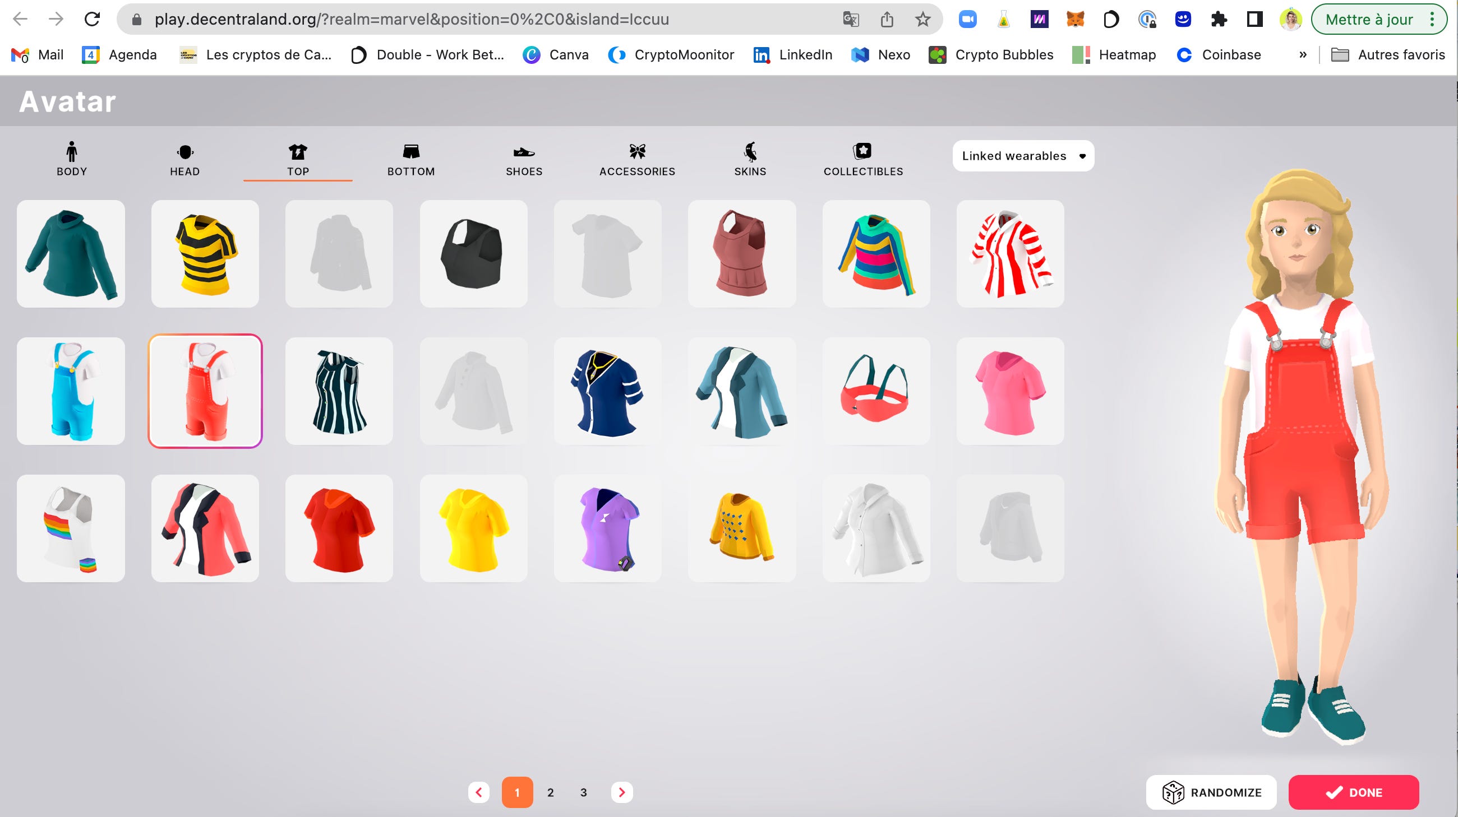Go to previous page arrow
Image resolution: width=1458 pixels, height=817 pixels.
click(x=479, y=792)
